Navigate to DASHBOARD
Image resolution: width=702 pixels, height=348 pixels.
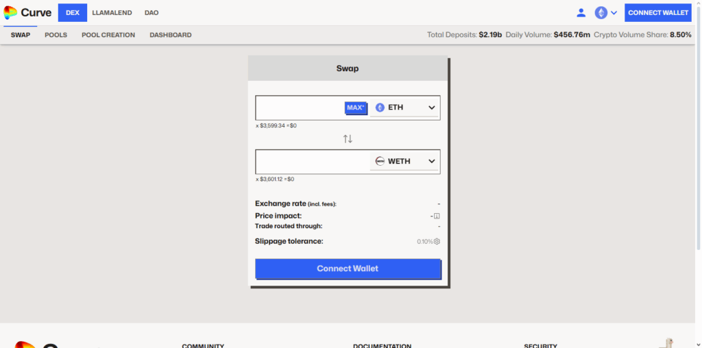[171, 35]
